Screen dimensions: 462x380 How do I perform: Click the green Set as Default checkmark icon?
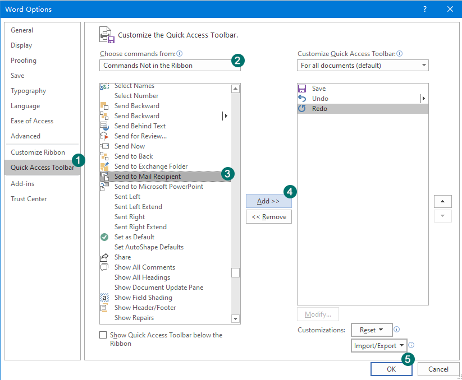pos(104,237)
